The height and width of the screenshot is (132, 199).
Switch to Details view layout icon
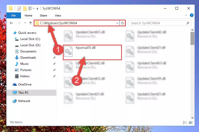[185, 122]
